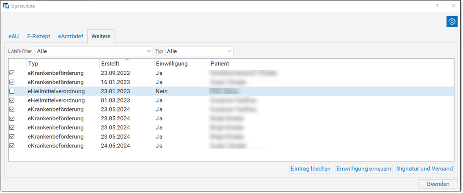Switch to the eAU tab
Image resolution: width=463 pixels, height=193 pixels.
coord(13,37)
